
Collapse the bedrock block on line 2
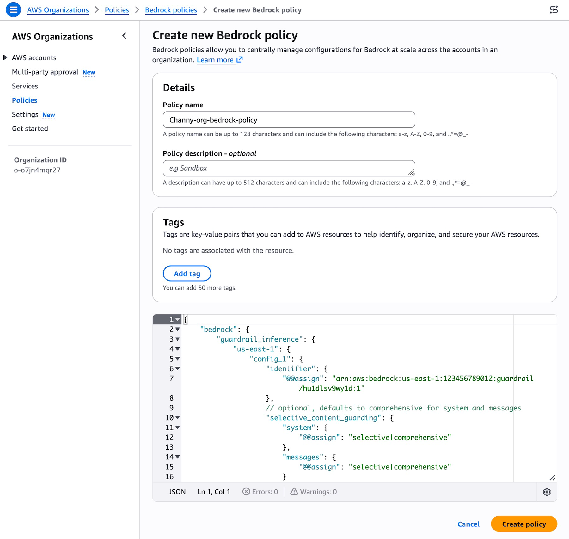[177, 329]
